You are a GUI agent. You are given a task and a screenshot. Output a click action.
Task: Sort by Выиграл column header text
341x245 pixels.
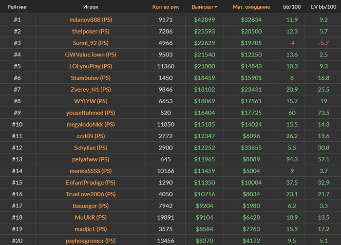[x=202, y=8]
